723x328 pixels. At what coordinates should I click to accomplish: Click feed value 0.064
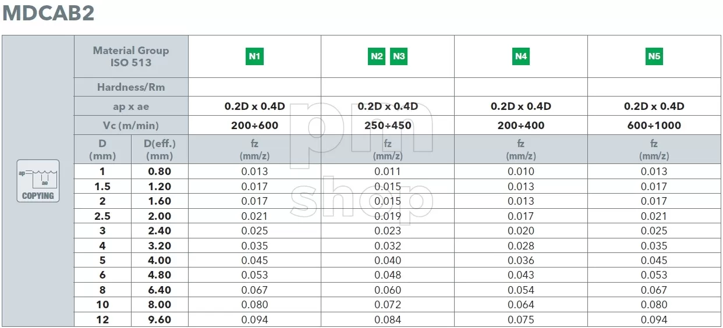click(521, 305)
